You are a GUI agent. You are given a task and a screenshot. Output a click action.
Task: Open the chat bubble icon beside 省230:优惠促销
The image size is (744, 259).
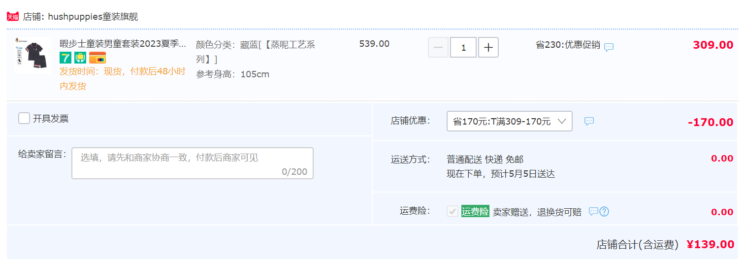[609, 47]
